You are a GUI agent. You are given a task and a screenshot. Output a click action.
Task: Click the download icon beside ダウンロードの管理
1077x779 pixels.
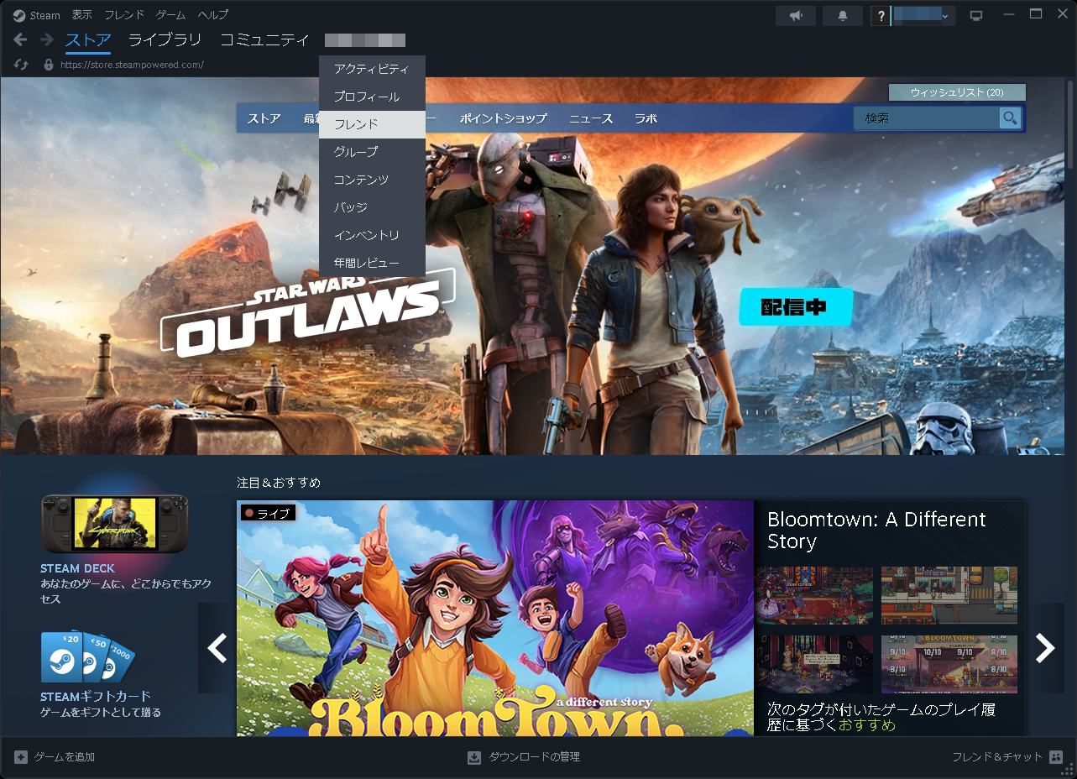pyautogui.click(x=474, y=757)
